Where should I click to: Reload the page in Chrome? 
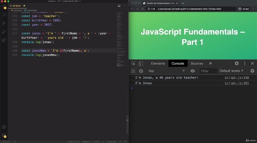(x=142, y=9)
